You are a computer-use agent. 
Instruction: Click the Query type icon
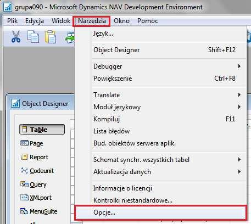click(x=24, y=184)
